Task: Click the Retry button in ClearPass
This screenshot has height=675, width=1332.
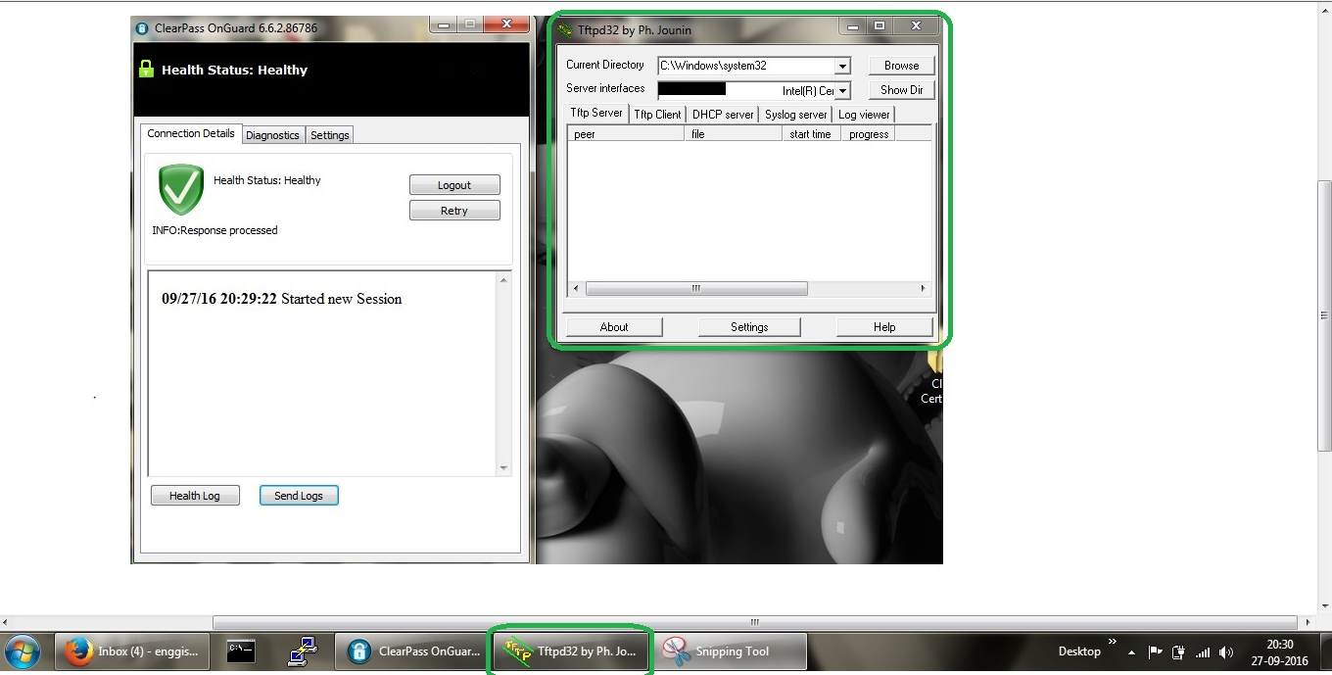Action: coord(454,211)
